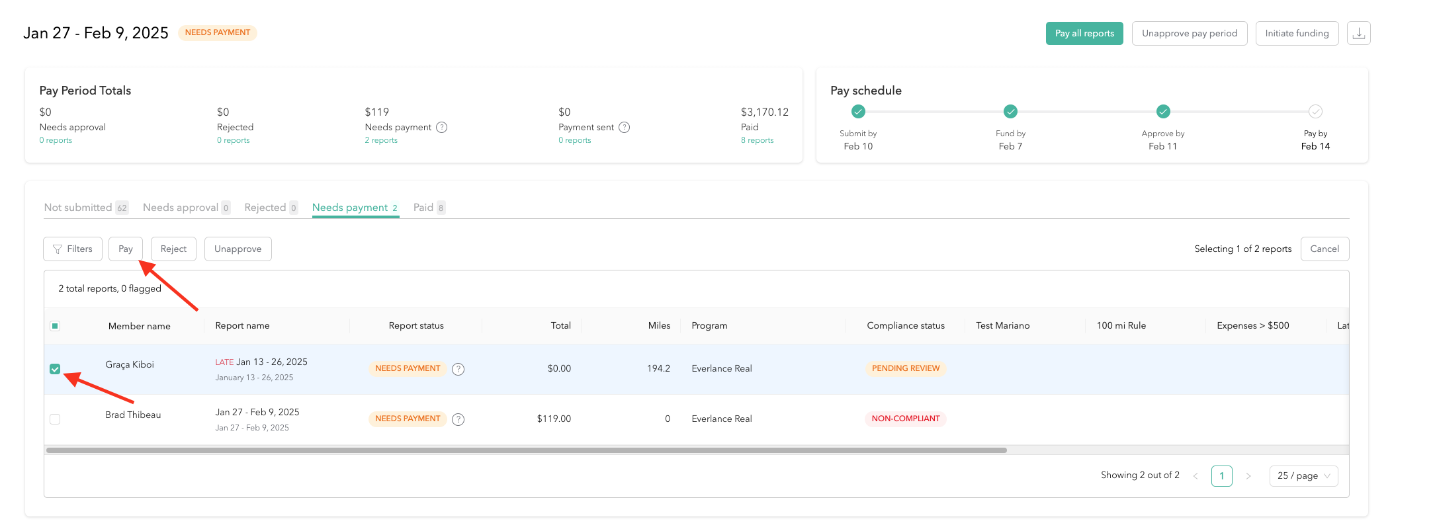The image size is (1435, 529).
Task: Go to next page arrow
Action: 1248,476
